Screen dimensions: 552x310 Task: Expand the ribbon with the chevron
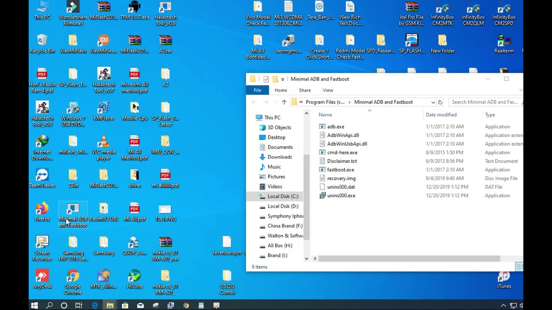pos(521,90)
